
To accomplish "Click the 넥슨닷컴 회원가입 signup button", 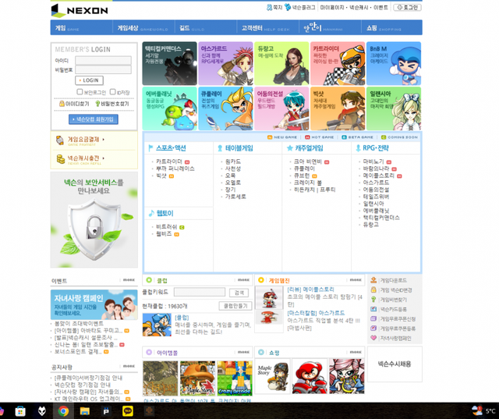I will click(93, 119).
